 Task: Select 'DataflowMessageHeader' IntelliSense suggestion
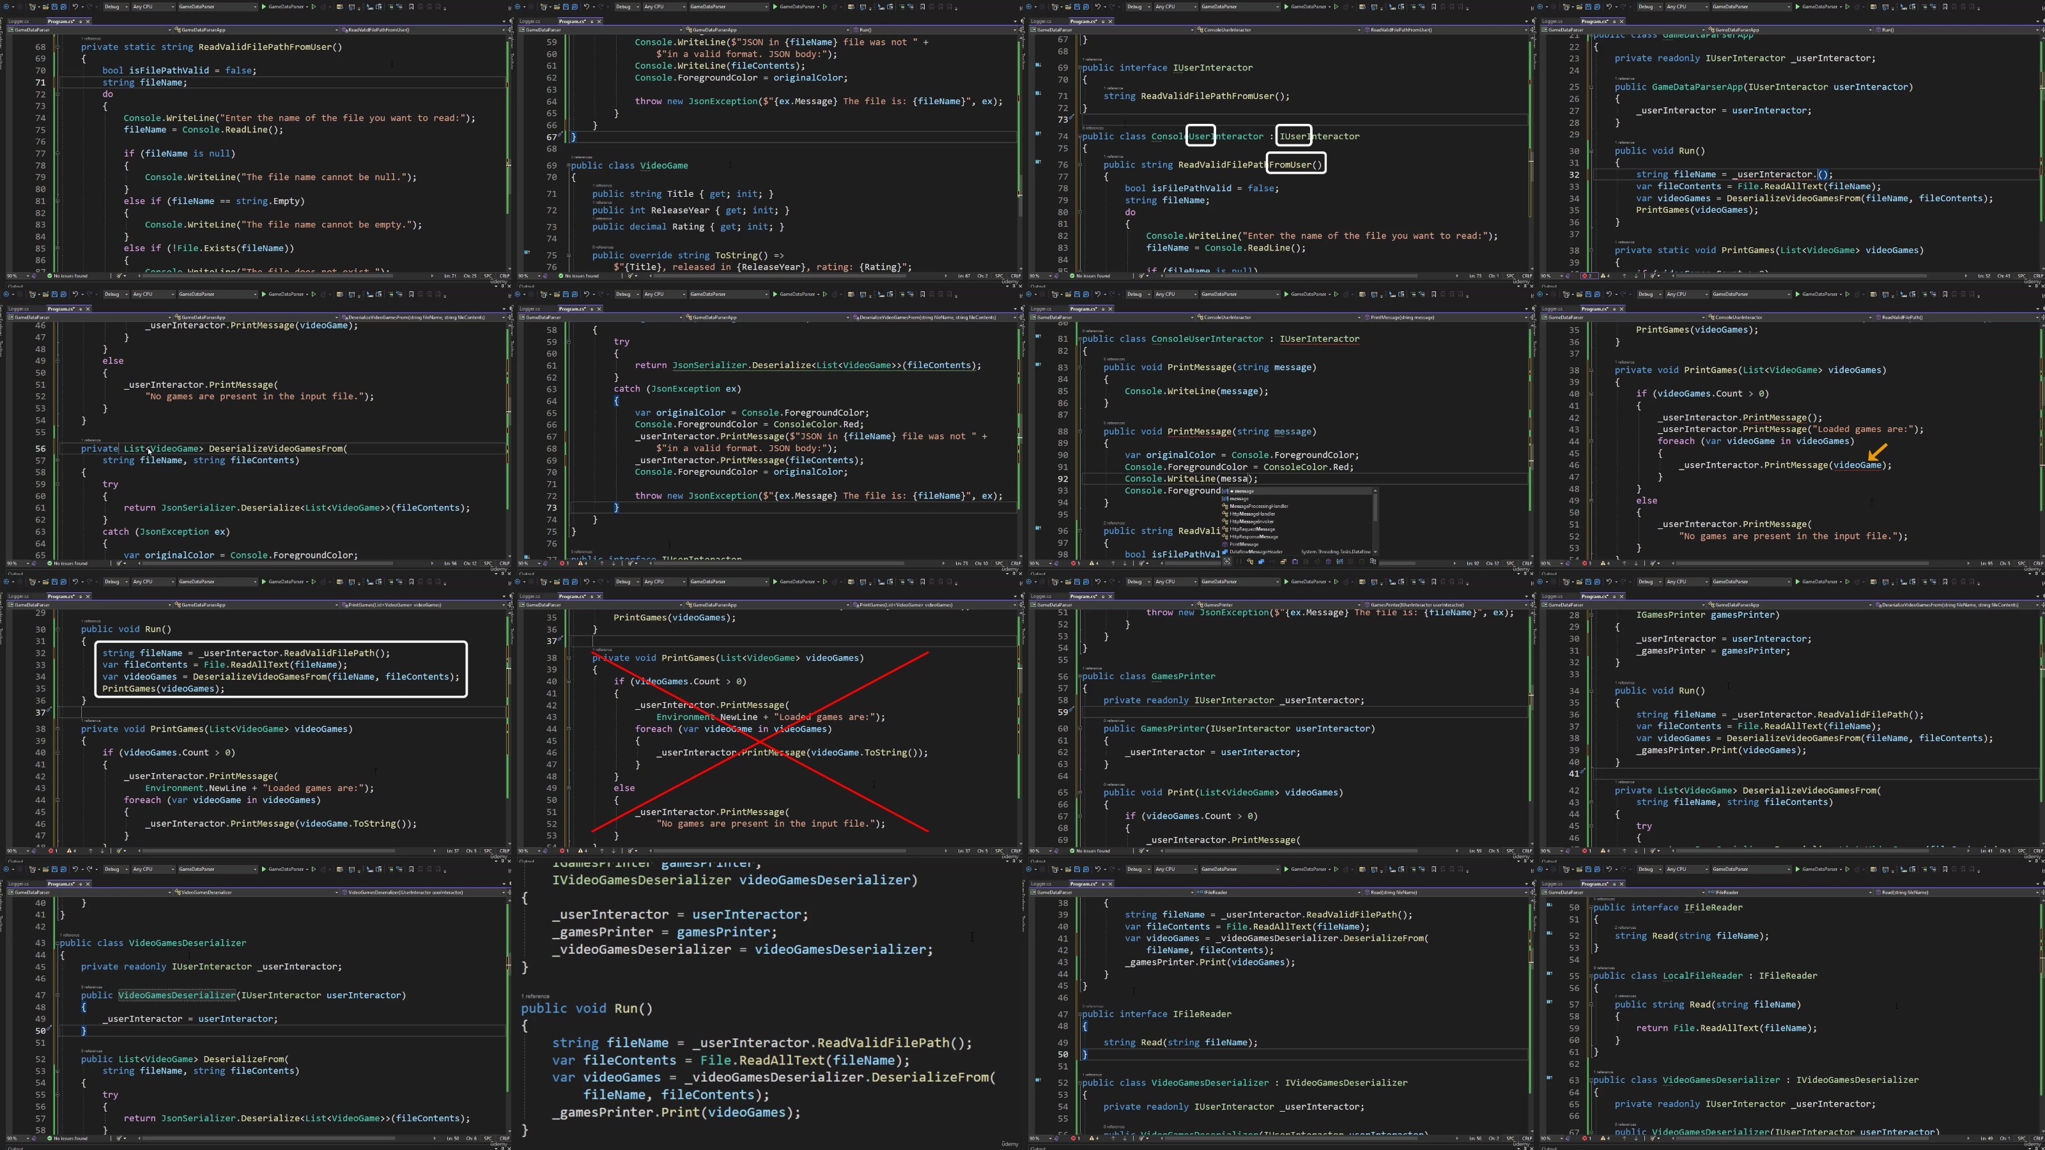[1298, 551]
